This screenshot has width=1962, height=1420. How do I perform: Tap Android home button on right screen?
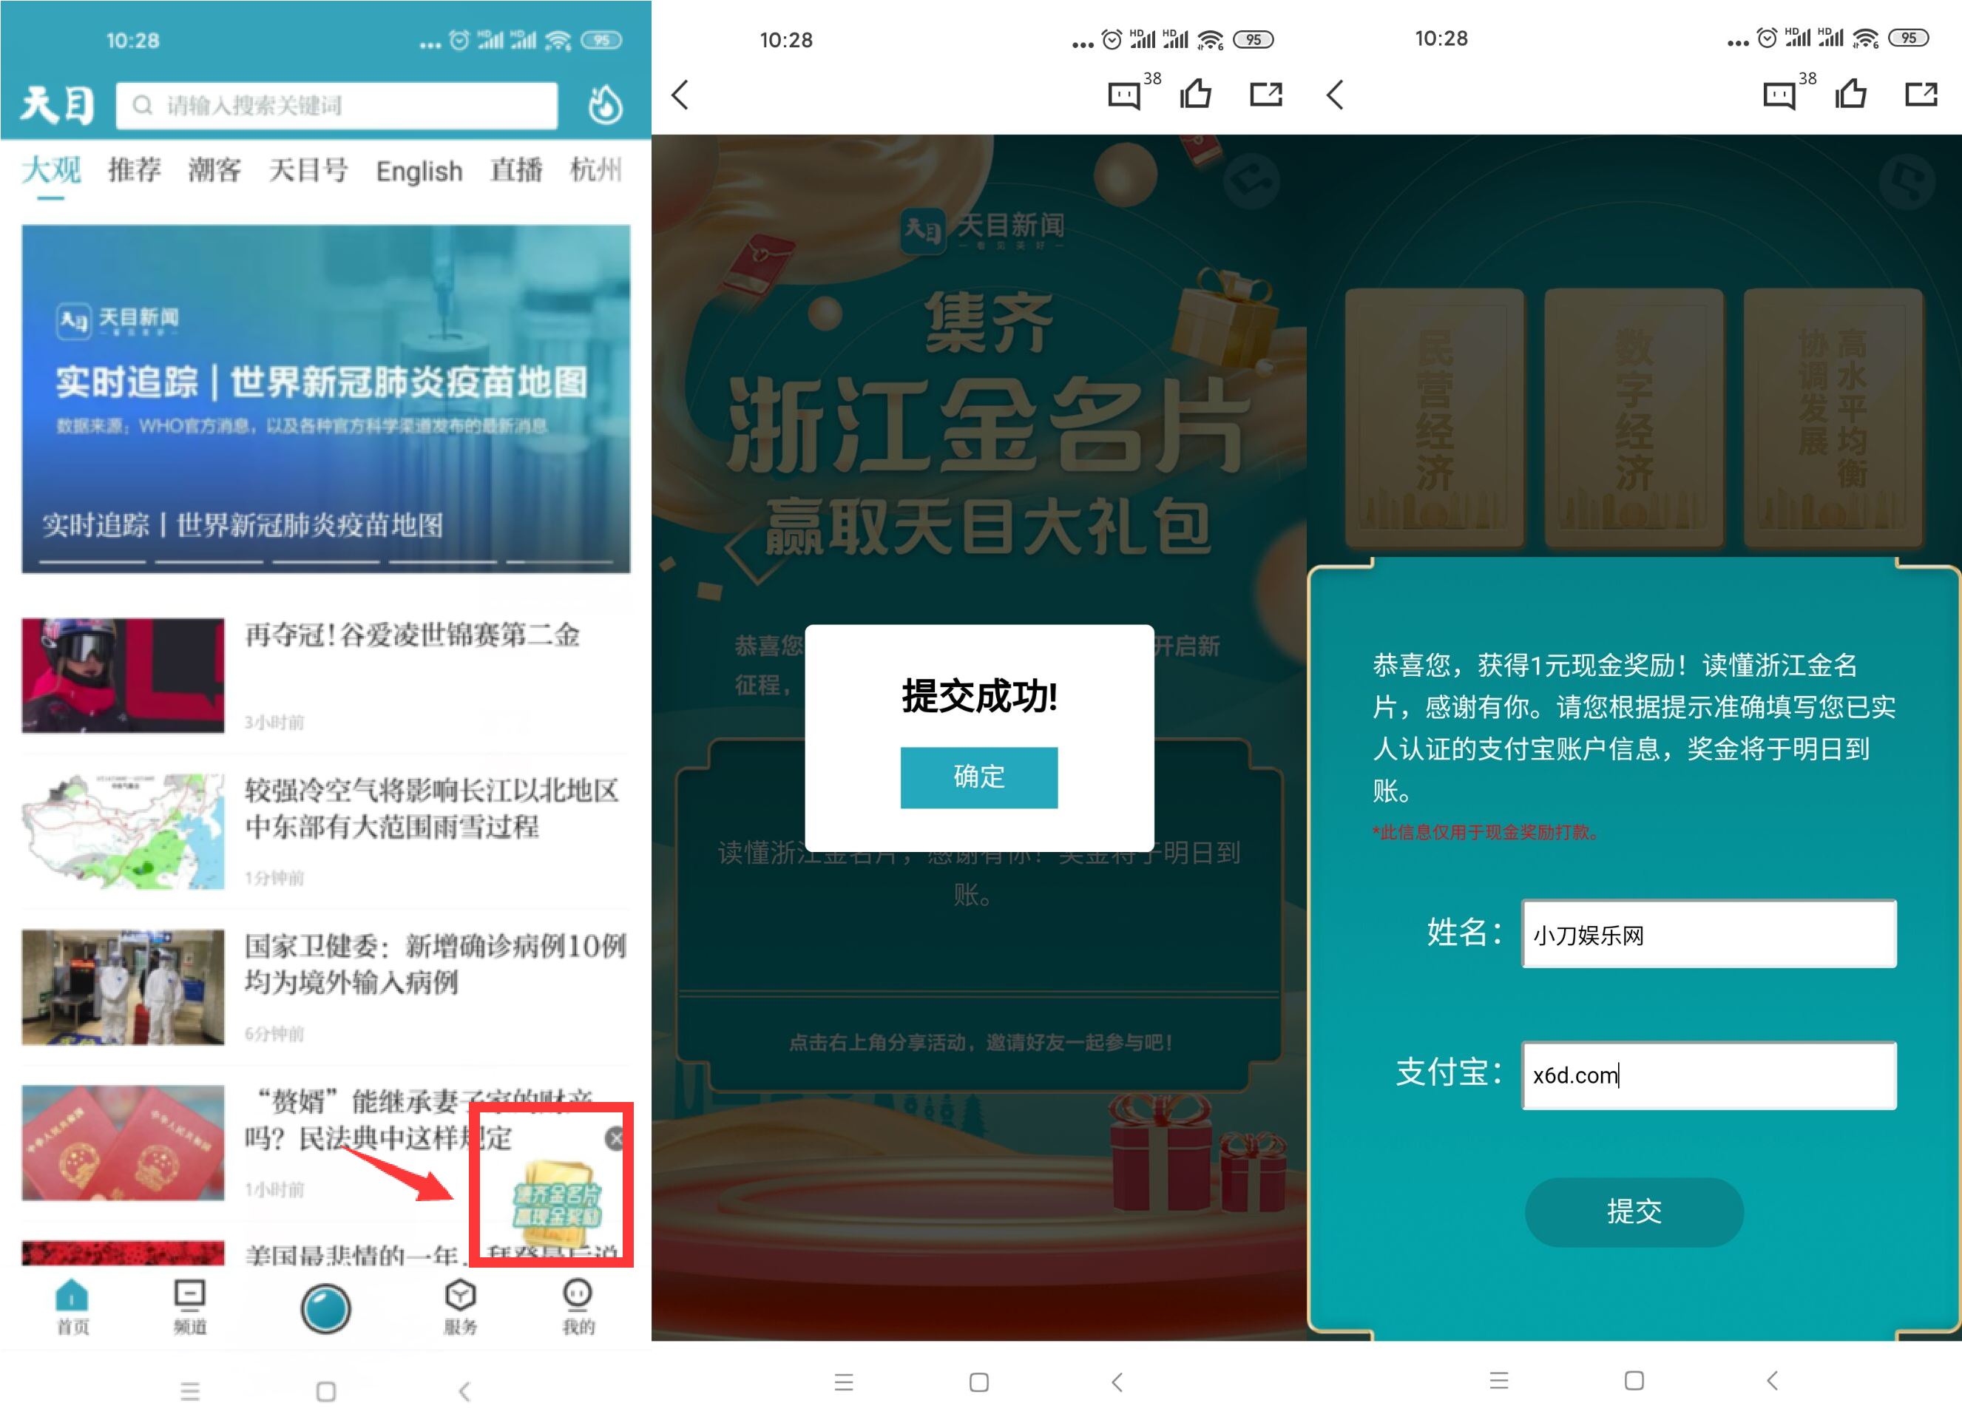coord(1634,1380)
